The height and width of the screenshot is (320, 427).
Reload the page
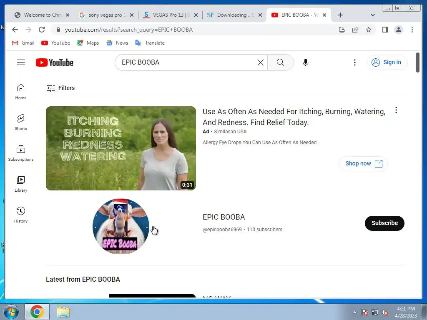(x=42, y=30)
